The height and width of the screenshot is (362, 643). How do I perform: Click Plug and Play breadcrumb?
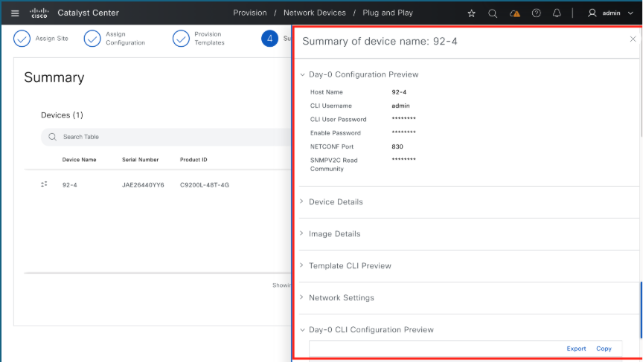388,13
